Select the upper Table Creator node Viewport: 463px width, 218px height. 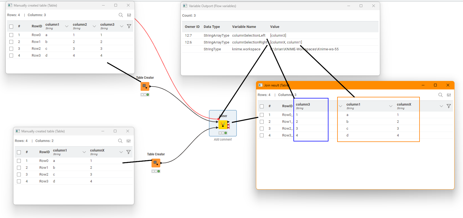pos(145,86)
